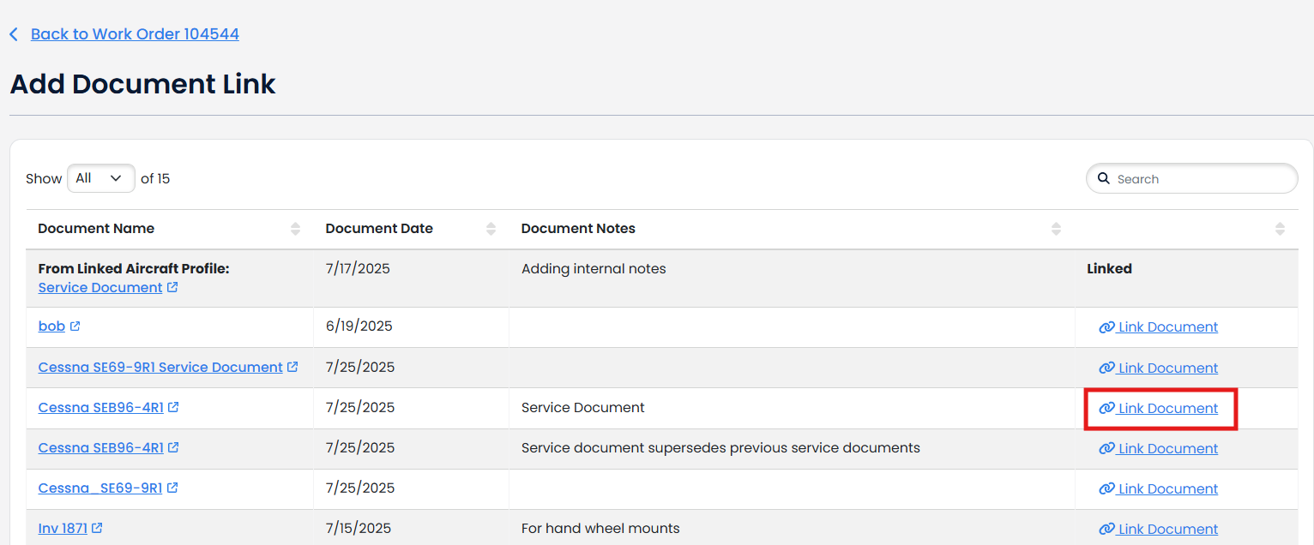
Task: Click the Linked status text
Action: click(x=1109, y=268)
